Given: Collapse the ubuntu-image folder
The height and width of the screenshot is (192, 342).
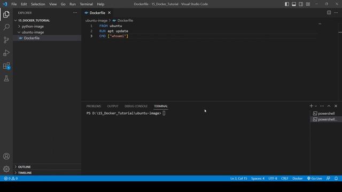Looking at the screenshot, I should pos(47,32).
